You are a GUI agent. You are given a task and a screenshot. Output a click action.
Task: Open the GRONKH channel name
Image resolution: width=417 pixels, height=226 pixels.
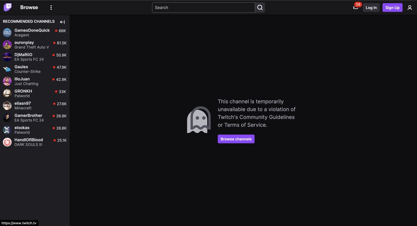tap(23, 91)
